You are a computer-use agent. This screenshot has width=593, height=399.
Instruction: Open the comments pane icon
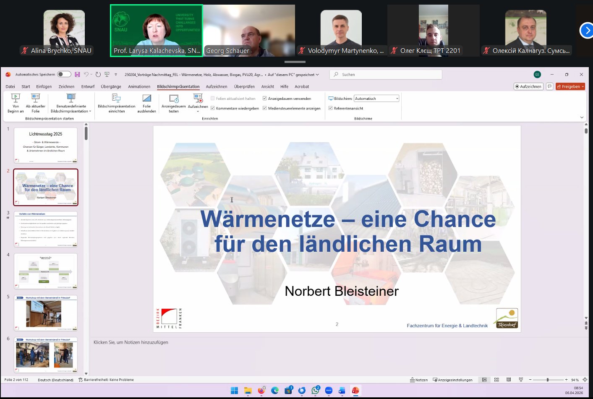click(549, 86)
